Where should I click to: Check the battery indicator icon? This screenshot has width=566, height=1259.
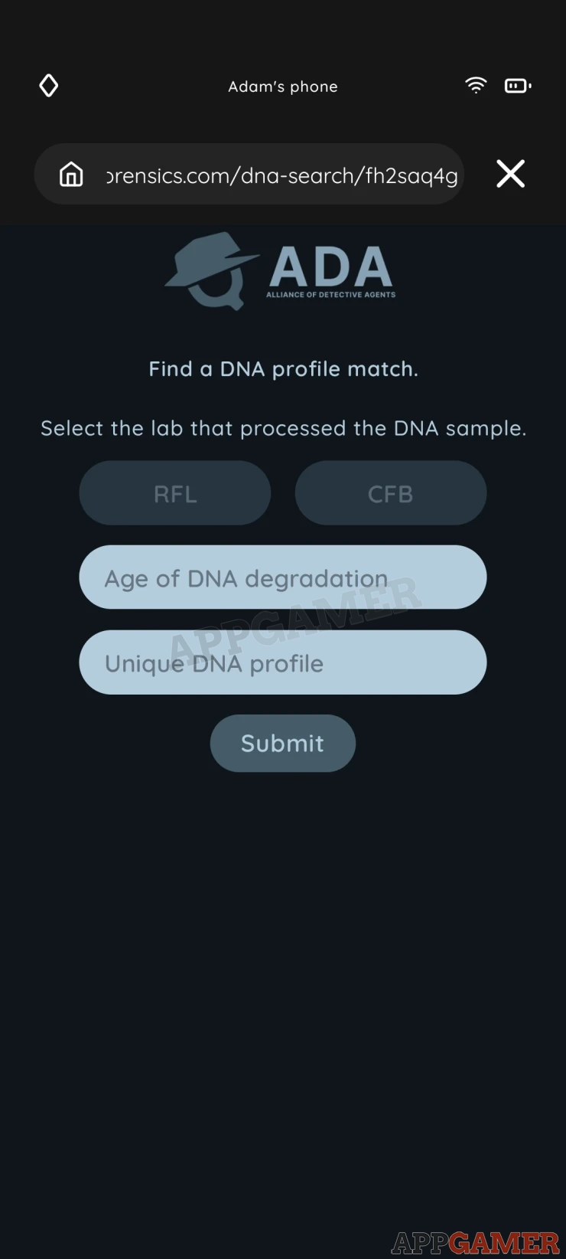pyautogui.click(x=518, y=86)
